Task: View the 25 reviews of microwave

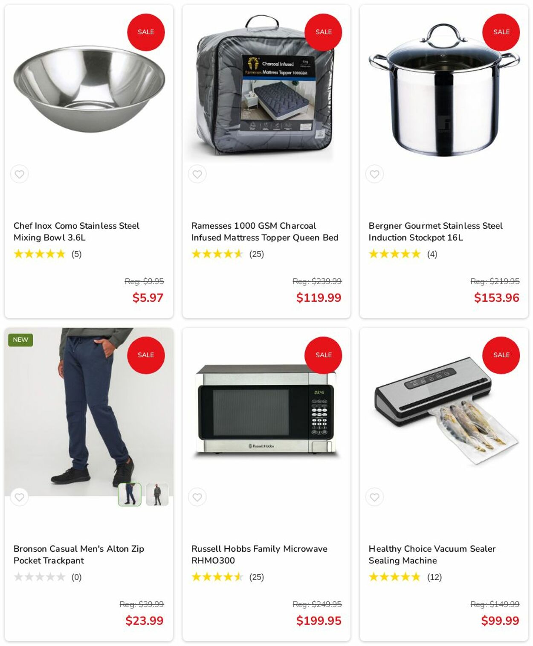Action: [x=228, y=577]
